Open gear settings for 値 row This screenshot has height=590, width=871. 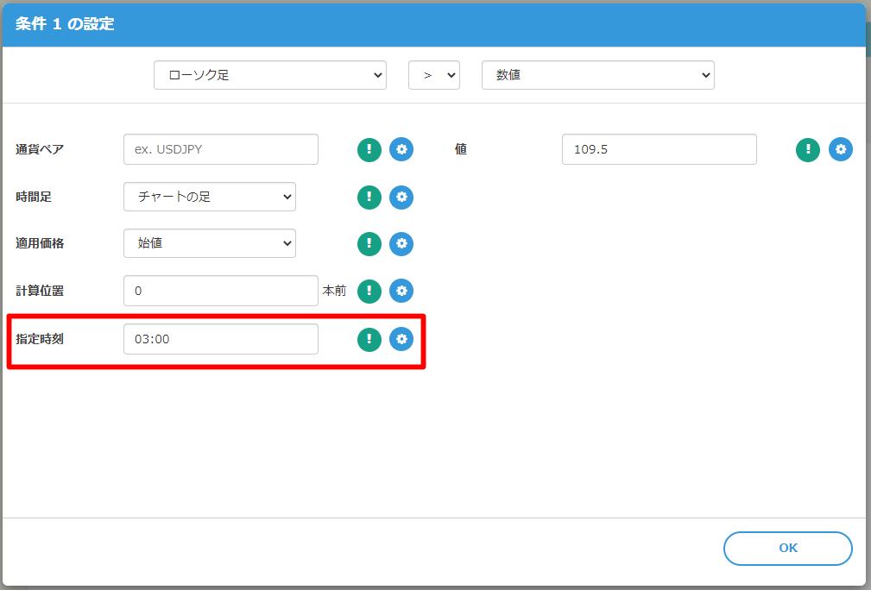click(x=841, y=149)
